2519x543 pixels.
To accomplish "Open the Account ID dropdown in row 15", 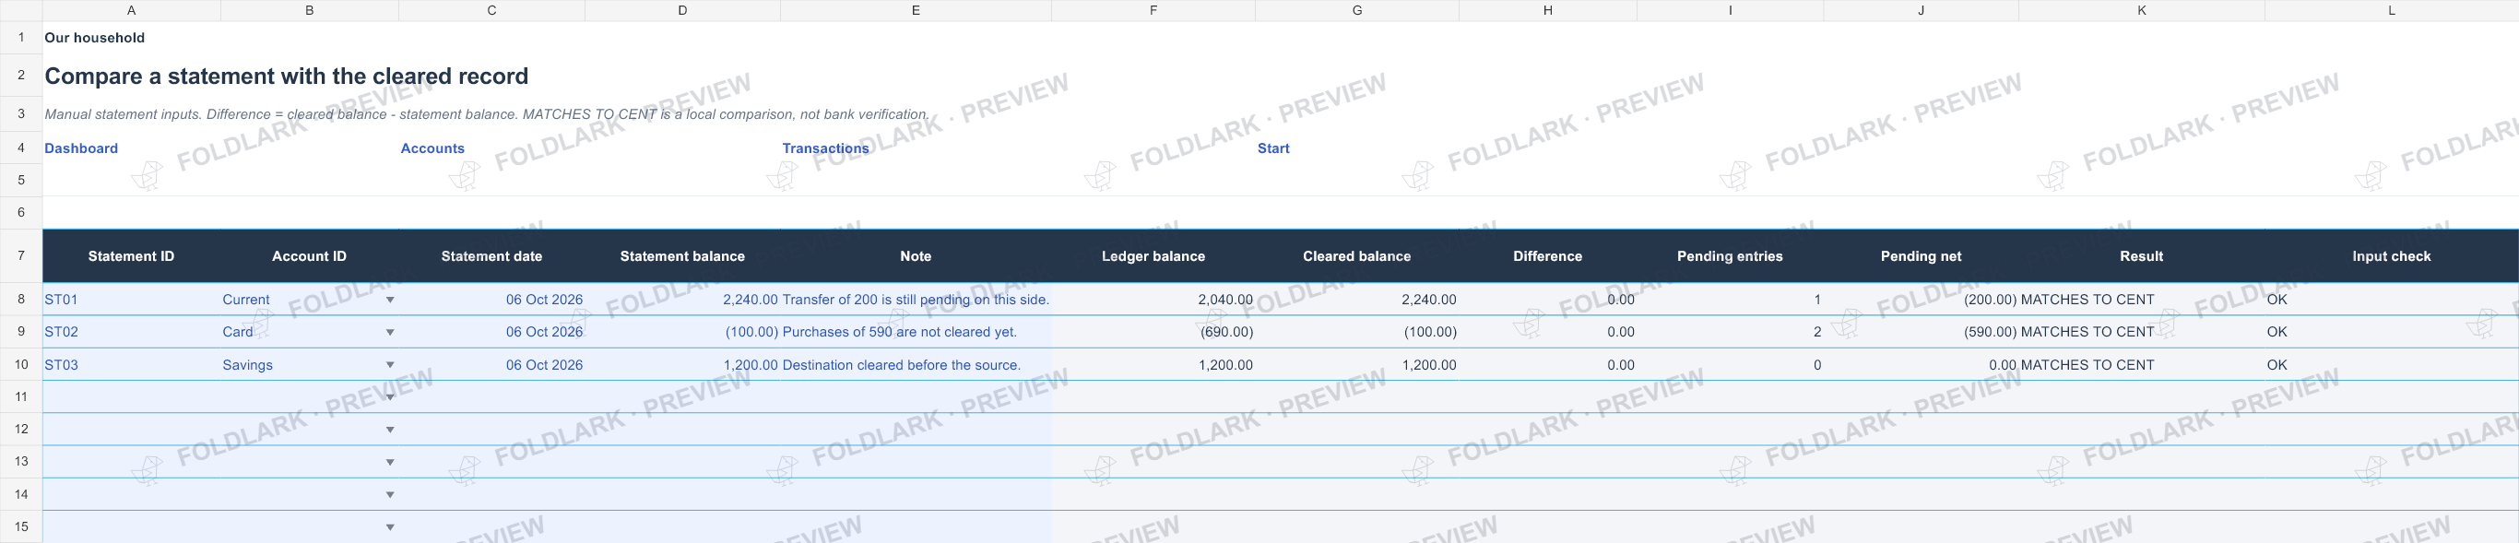I will [390, 527].
